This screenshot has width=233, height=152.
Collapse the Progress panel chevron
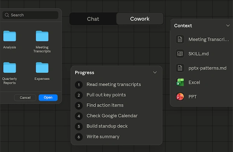(x=155, y=73)
